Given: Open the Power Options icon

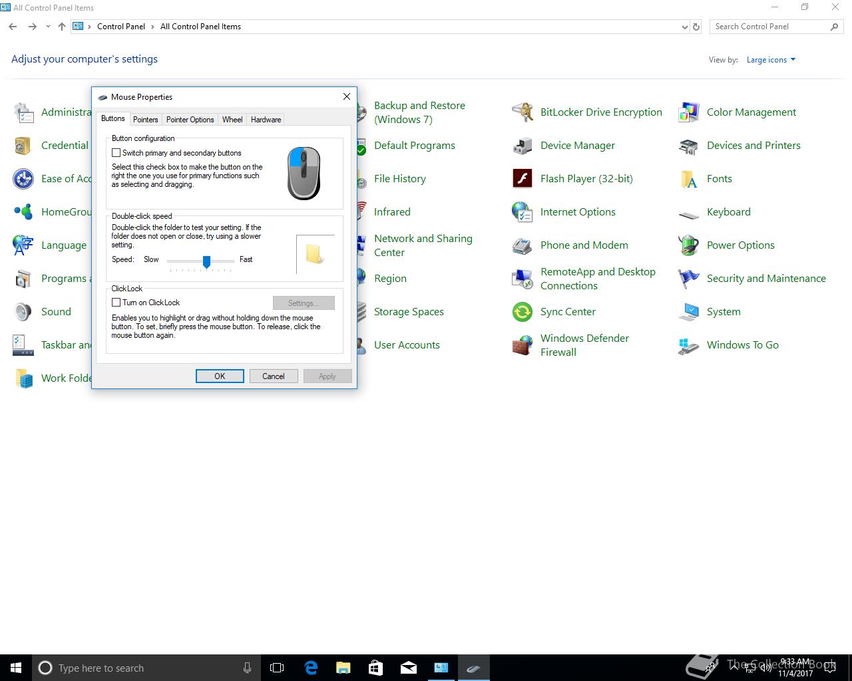Looking at the screenshot, I should pyautogui.click(x=688, y=245).
